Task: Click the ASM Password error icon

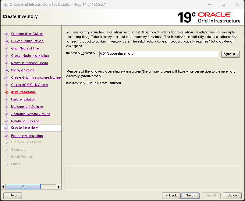Action: 6,92
